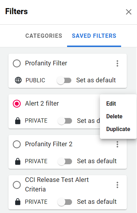
Task: Open CCI Release Test Alert Criteria menu
Action: [118, 185]
